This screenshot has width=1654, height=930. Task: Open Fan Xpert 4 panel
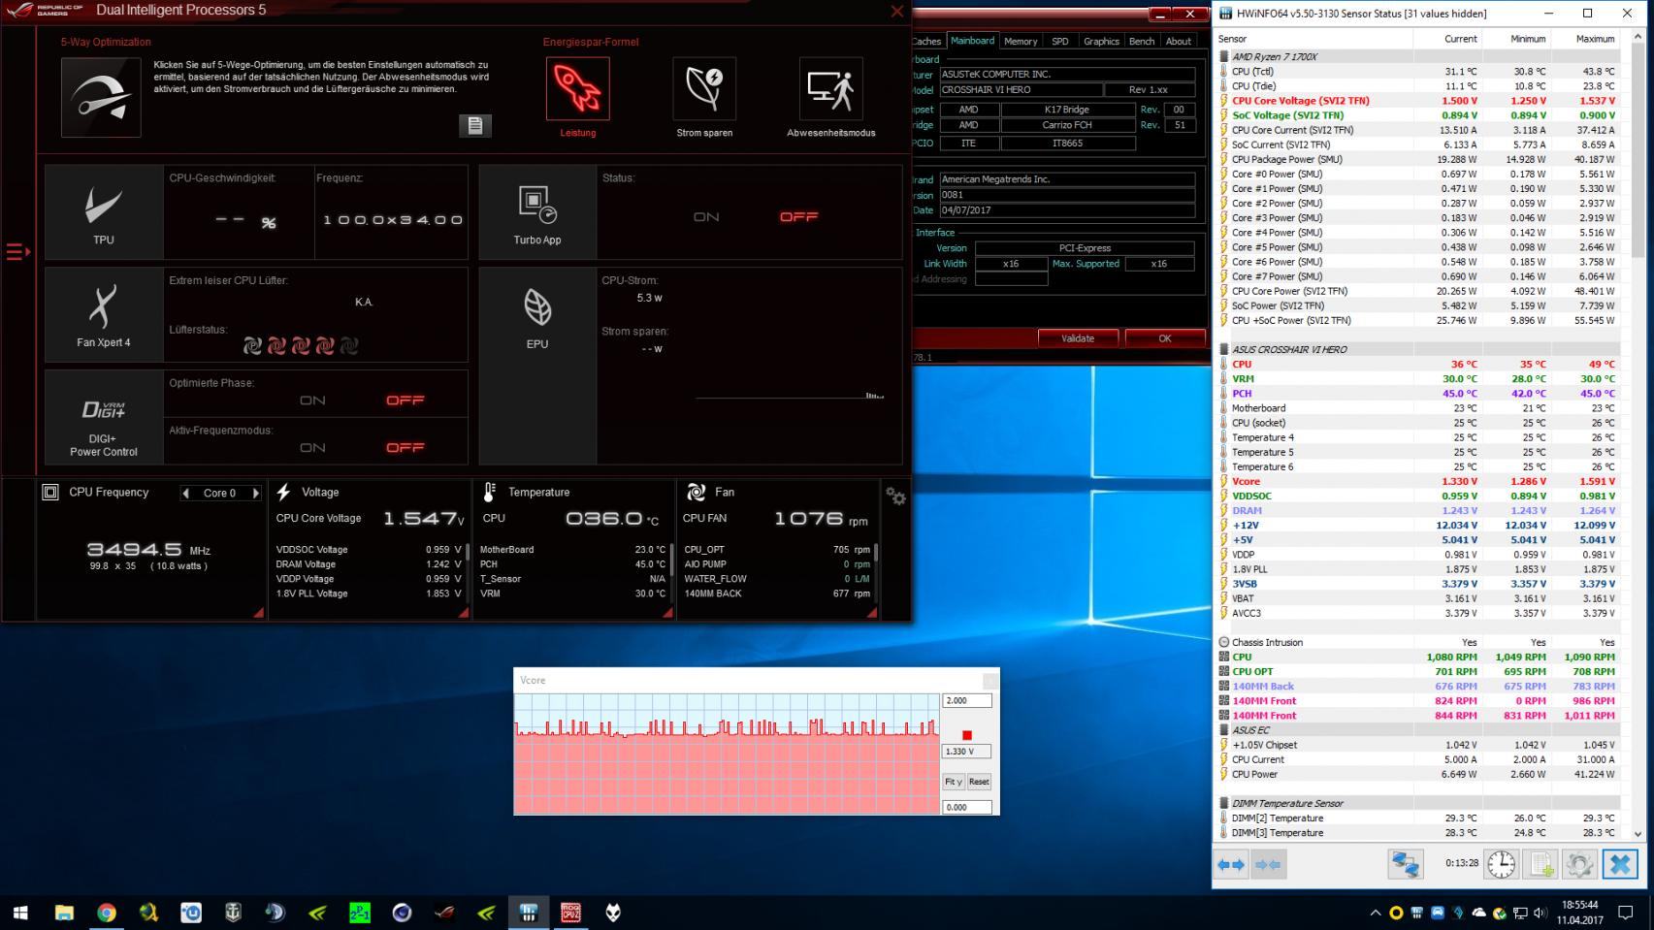click(103, 315)
